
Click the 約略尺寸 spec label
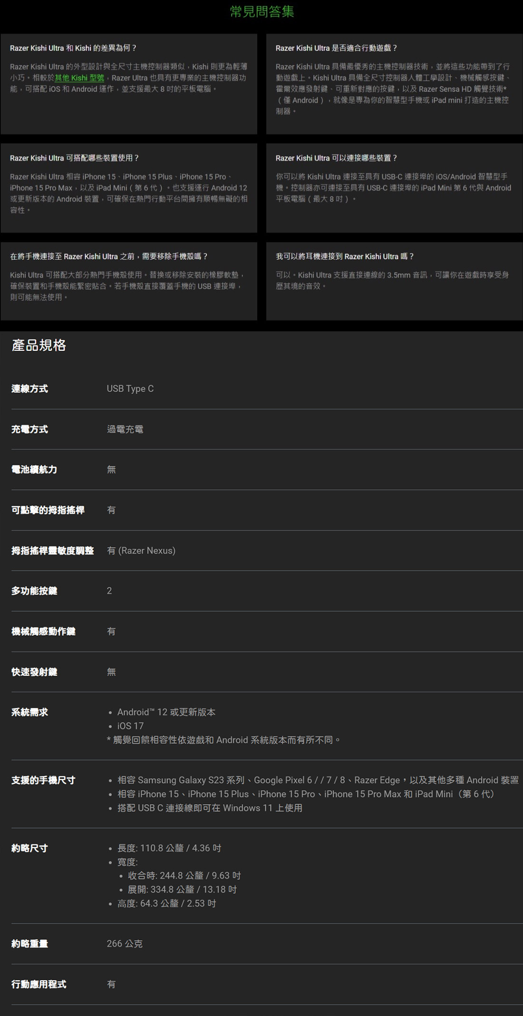29,848
